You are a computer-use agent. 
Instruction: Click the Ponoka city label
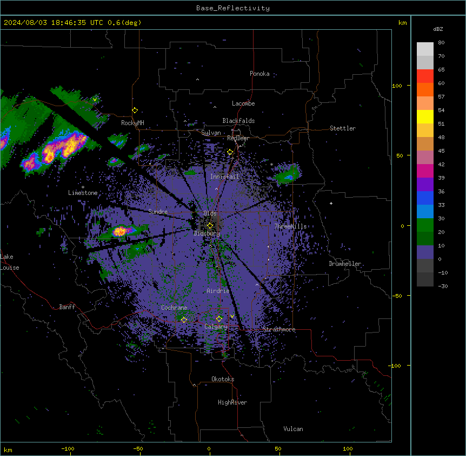(x=259, y=74)
